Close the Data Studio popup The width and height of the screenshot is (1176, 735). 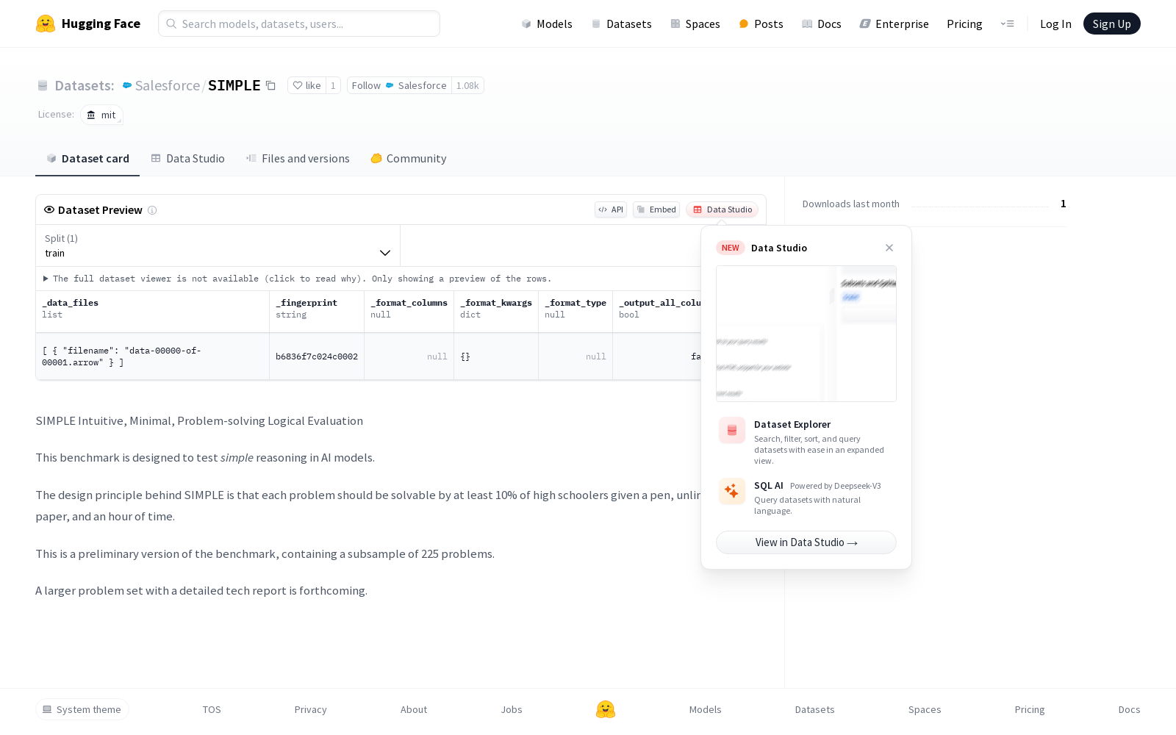click(889, 248)
